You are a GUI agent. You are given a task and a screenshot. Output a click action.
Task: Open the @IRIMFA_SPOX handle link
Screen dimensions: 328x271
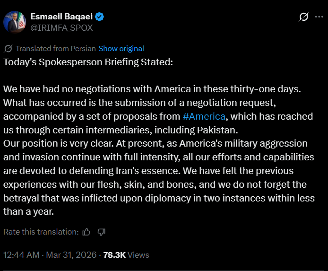click(61, 27)
